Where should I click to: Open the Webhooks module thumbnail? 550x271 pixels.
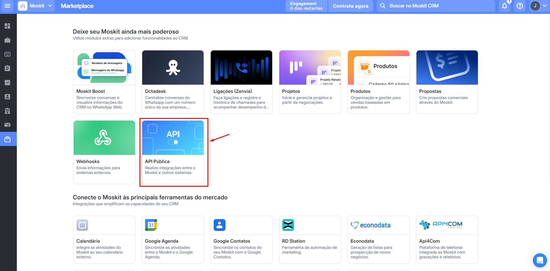pyautogui.click(x=104, y=138)
